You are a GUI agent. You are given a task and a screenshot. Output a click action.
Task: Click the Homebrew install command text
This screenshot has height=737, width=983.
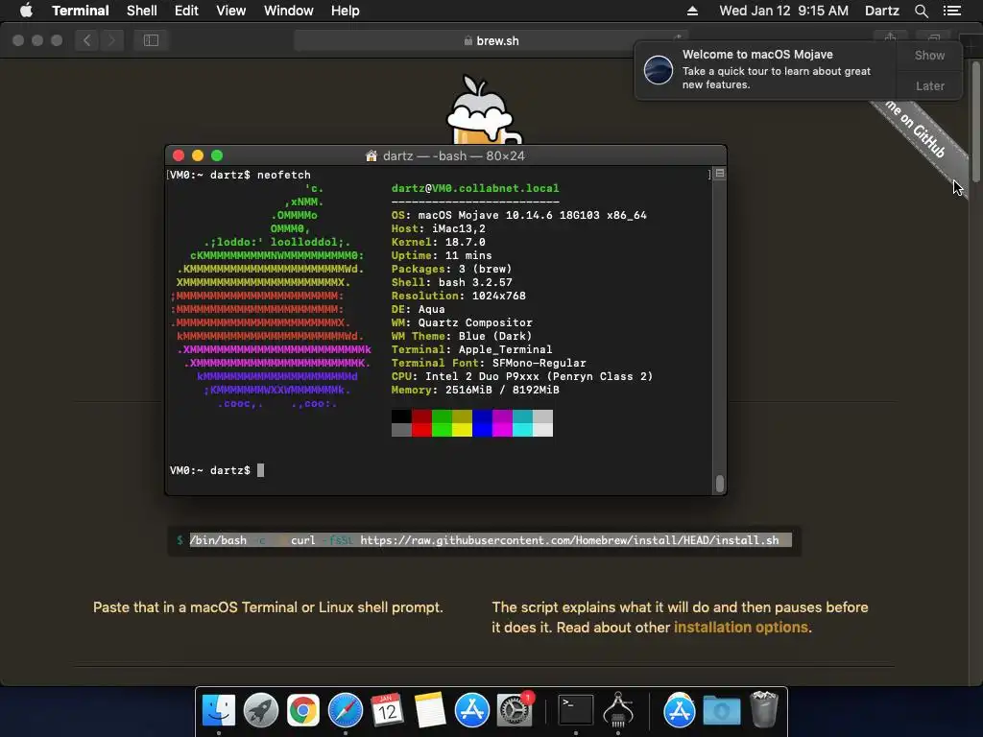click(x=484, y=540)
